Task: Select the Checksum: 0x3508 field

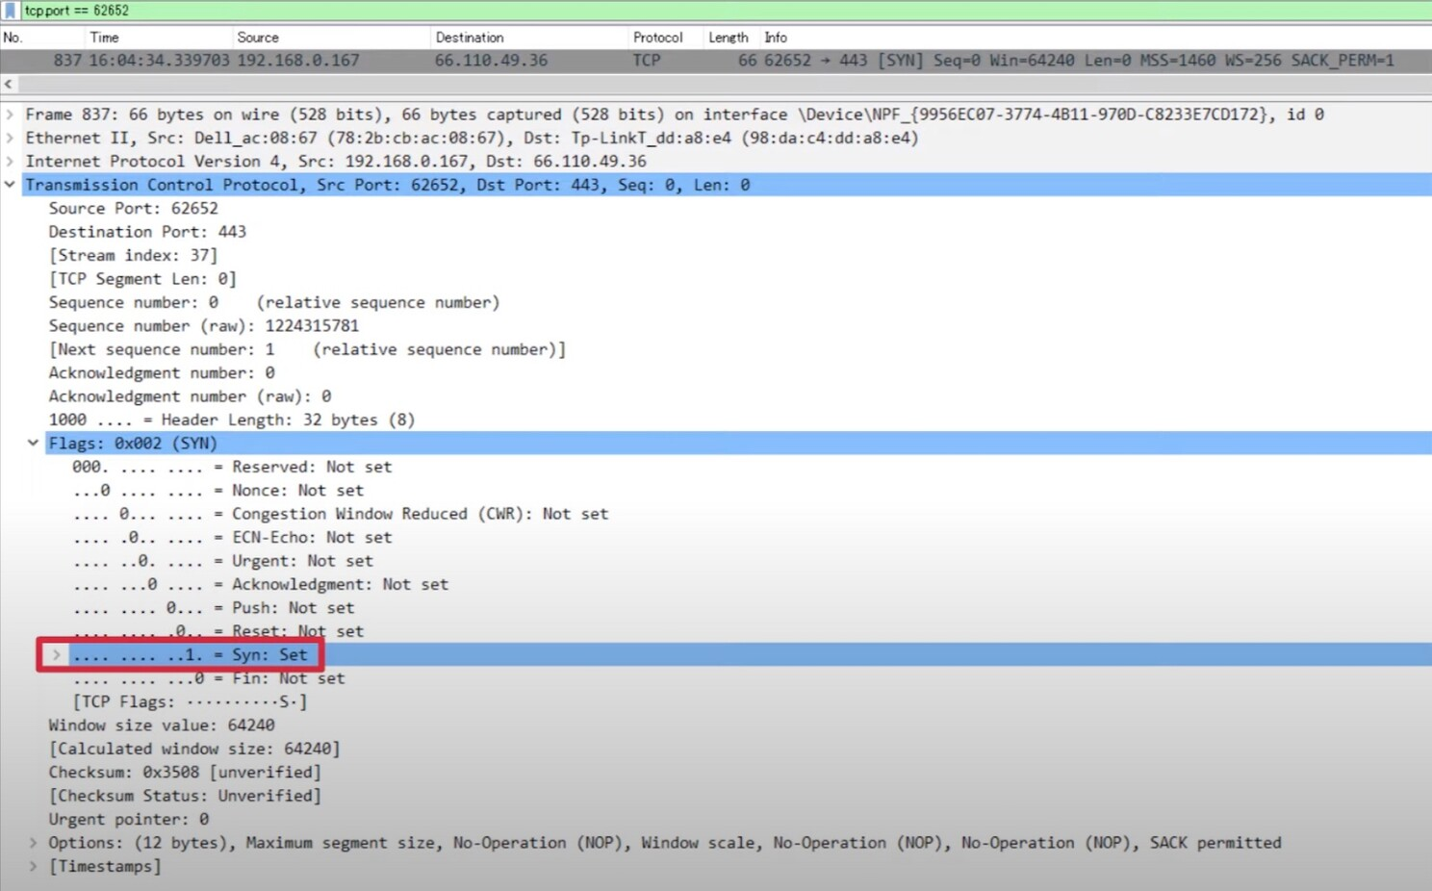Action: coord(185,773)
